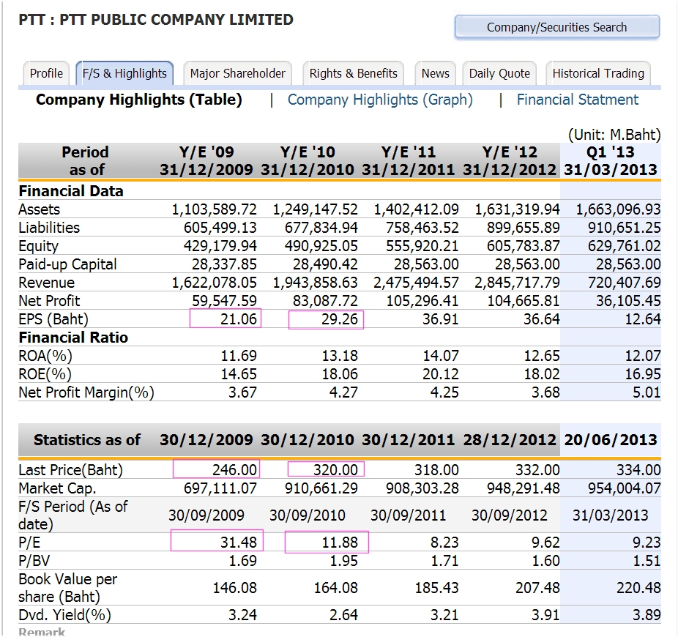Select the Y/E '12 column header

(510, 160)
